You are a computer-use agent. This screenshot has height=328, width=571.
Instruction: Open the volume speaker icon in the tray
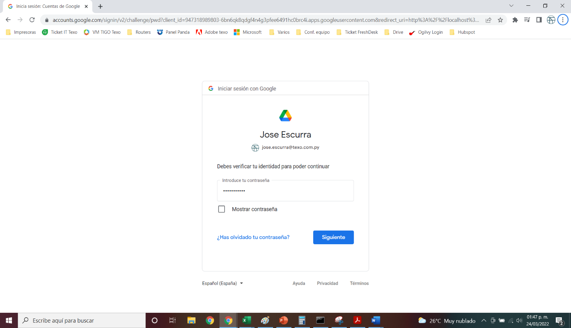click(519, 321)
